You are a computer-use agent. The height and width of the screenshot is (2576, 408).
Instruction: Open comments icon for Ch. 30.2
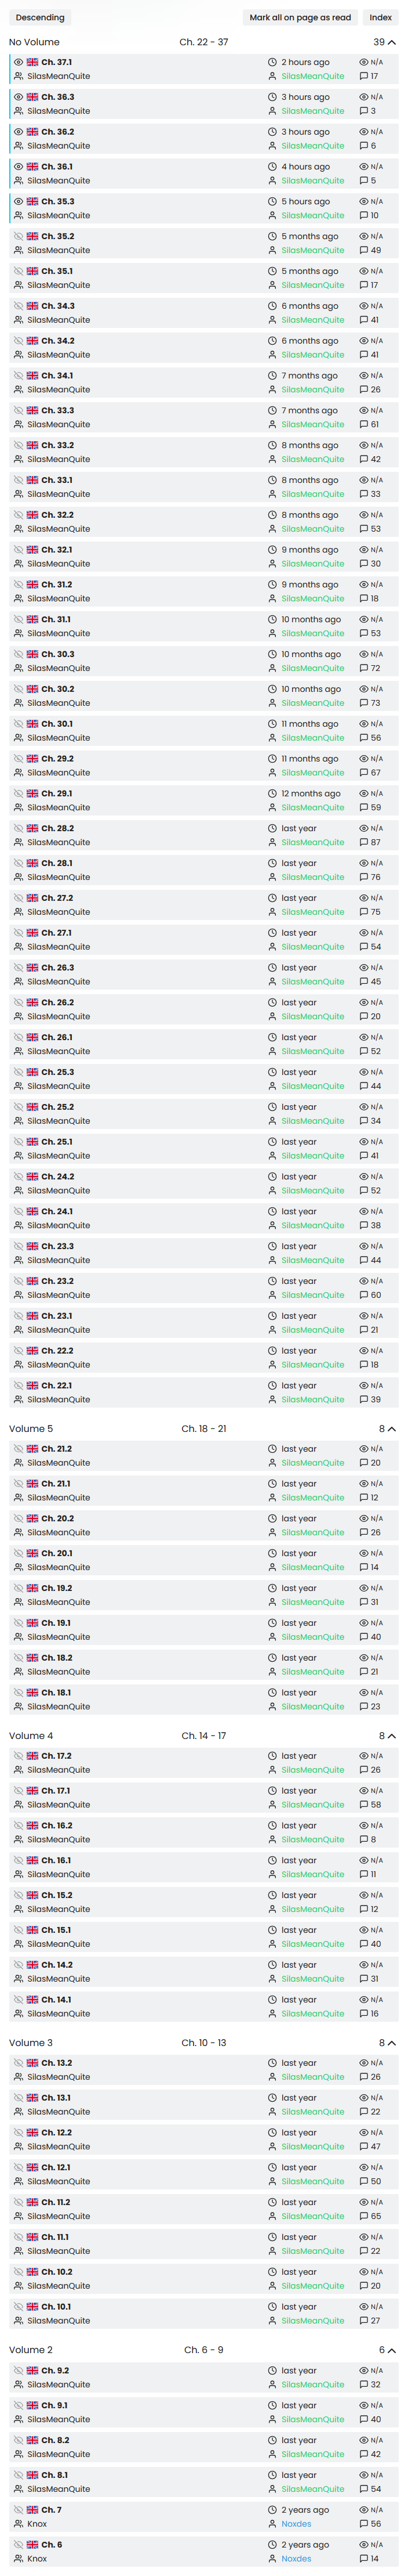click(x=364, y=703)
